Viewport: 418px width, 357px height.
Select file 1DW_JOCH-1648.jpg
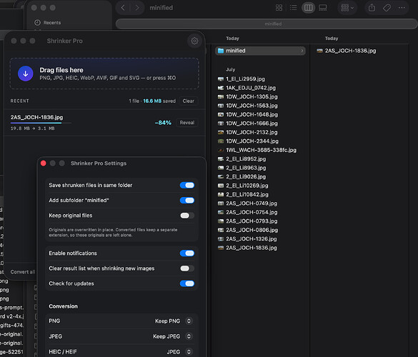[252, 114]
